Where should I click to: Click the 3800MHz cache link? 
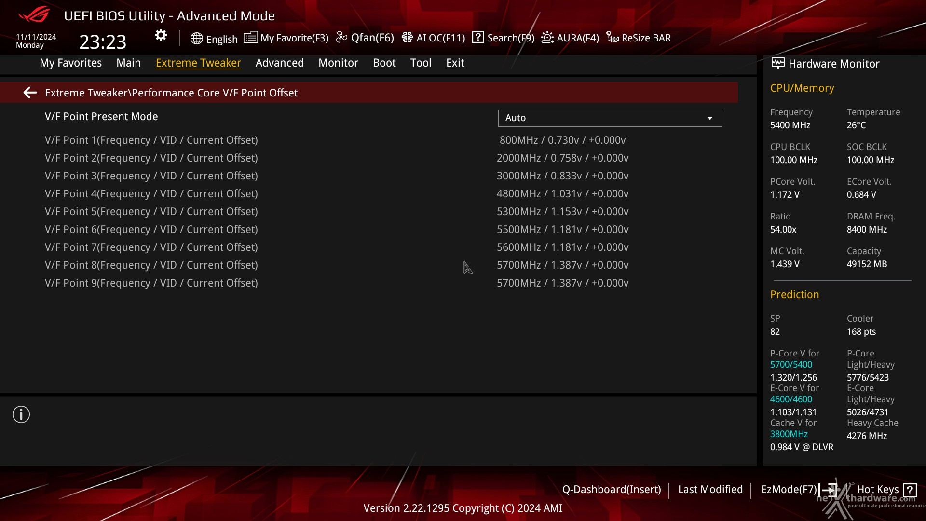[x=789, y=434]
